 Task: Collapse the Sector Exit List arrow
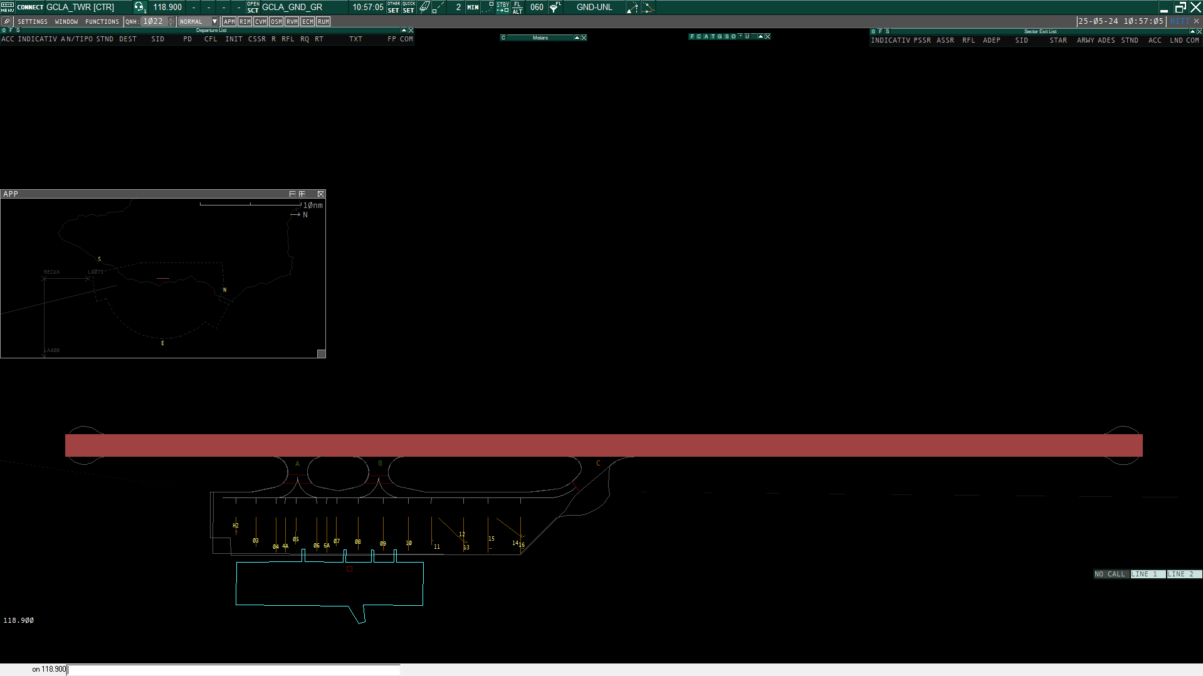pos(1192,31)
